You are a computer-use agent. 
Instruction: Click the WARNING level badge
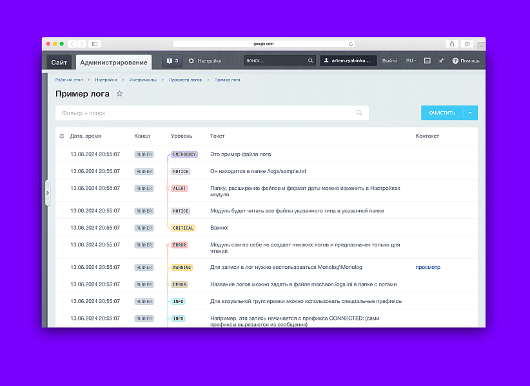[182, 268]
